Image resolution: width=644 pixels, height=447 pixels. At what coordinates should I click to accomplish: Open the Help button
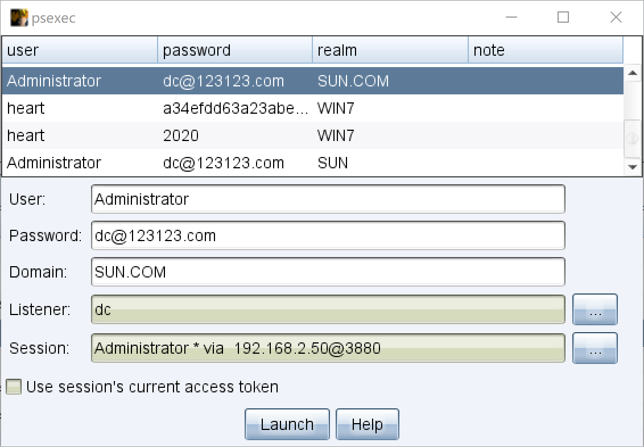point(367,424)
